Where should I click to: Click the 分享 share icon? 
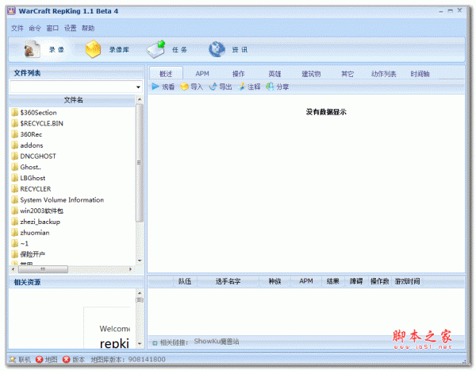[x=270, y=87]
